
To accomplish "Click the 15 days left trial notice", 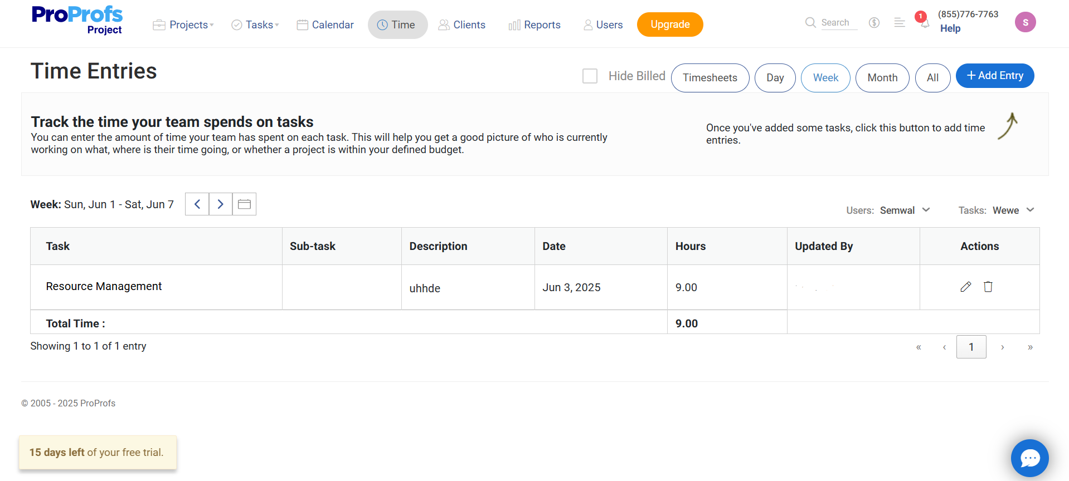I will coord(98,453).
